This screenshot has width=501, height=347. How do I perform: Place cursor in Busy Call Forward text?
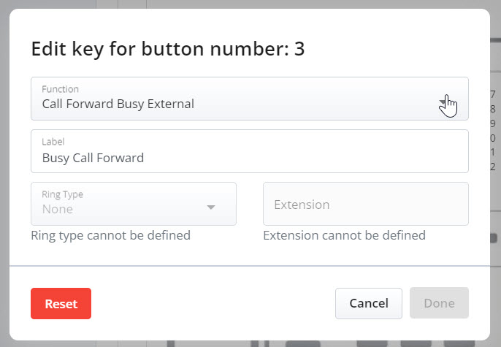pyautogui.click(x=93, y=158)
